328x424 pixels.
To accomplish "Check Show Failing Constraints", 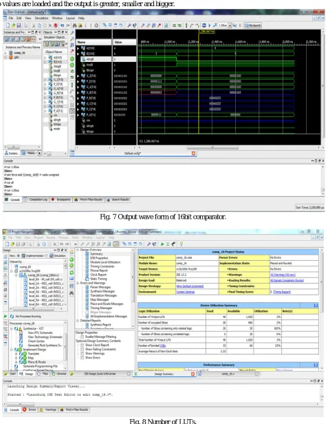I will tap(82, 350).
